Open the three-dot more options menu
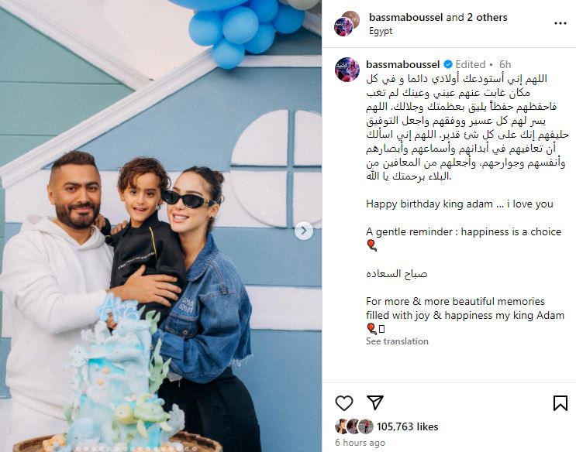Viewport: 576px width, 452px height. (560, 23)
